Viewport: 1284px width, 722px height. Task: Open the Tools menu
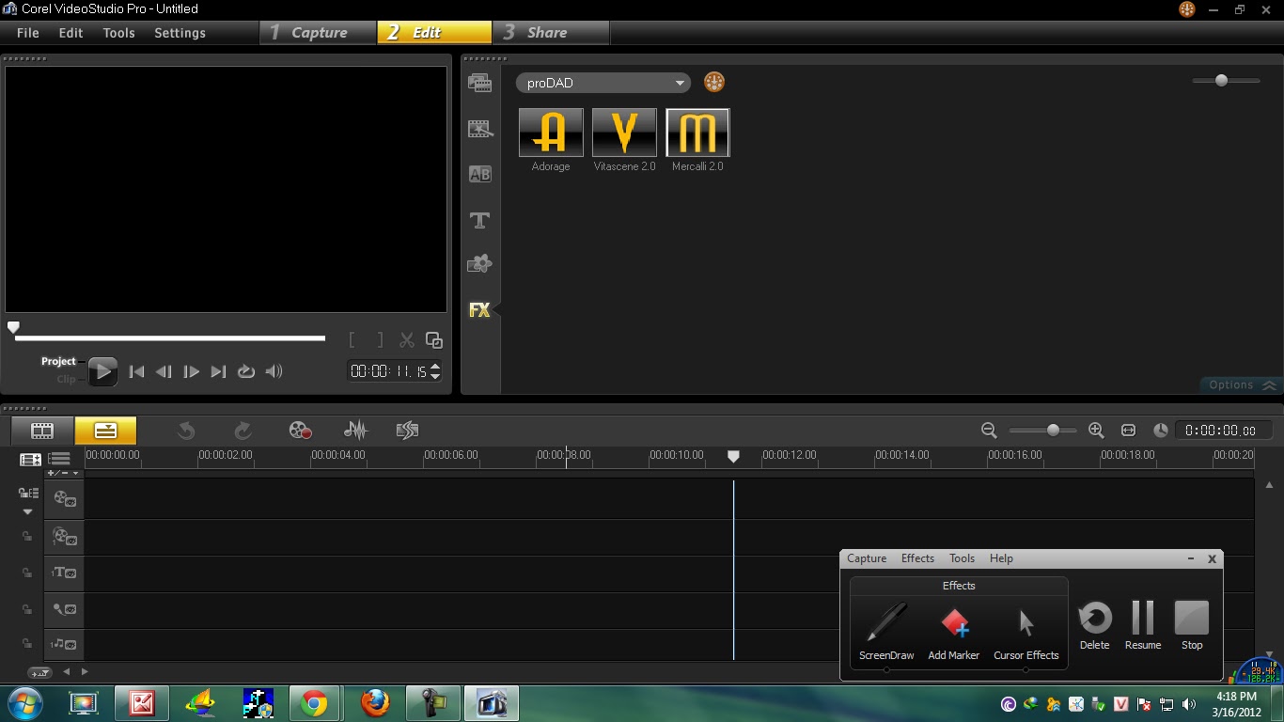click(118, 33)
